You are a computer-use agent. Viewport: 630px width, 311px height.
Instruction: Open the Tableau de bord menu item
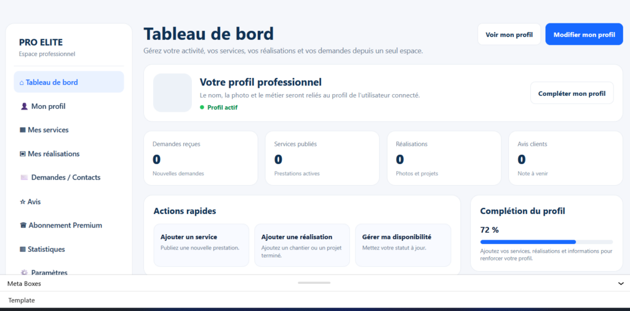69,82
